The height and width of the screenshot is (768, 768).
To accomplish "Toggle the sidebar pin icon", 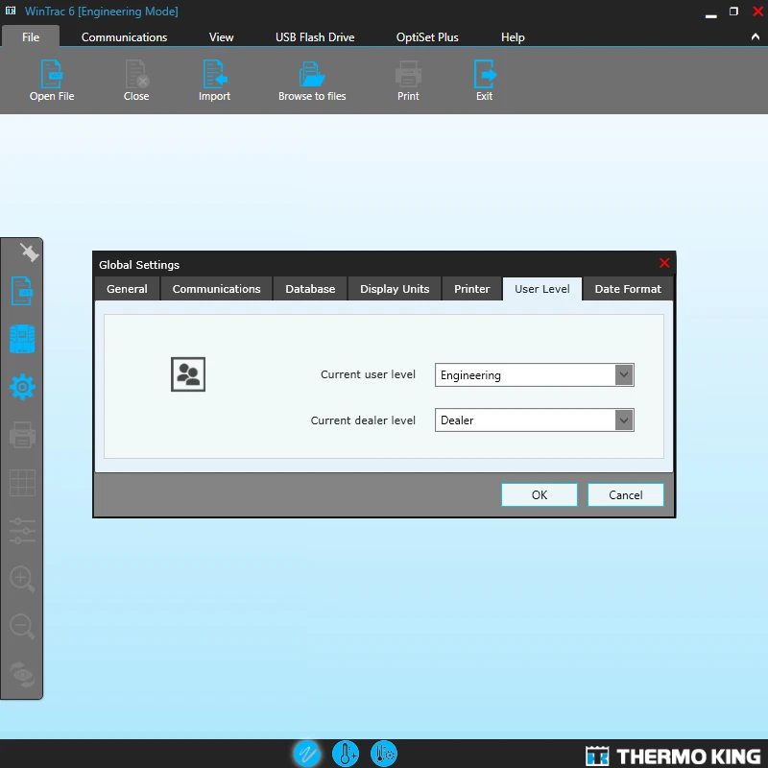I will [29, 252].
